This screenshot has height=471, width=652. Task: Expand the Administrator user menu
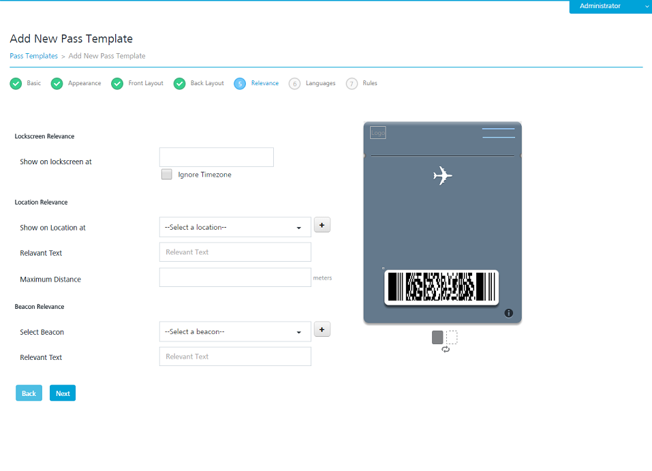click(610, 6)
